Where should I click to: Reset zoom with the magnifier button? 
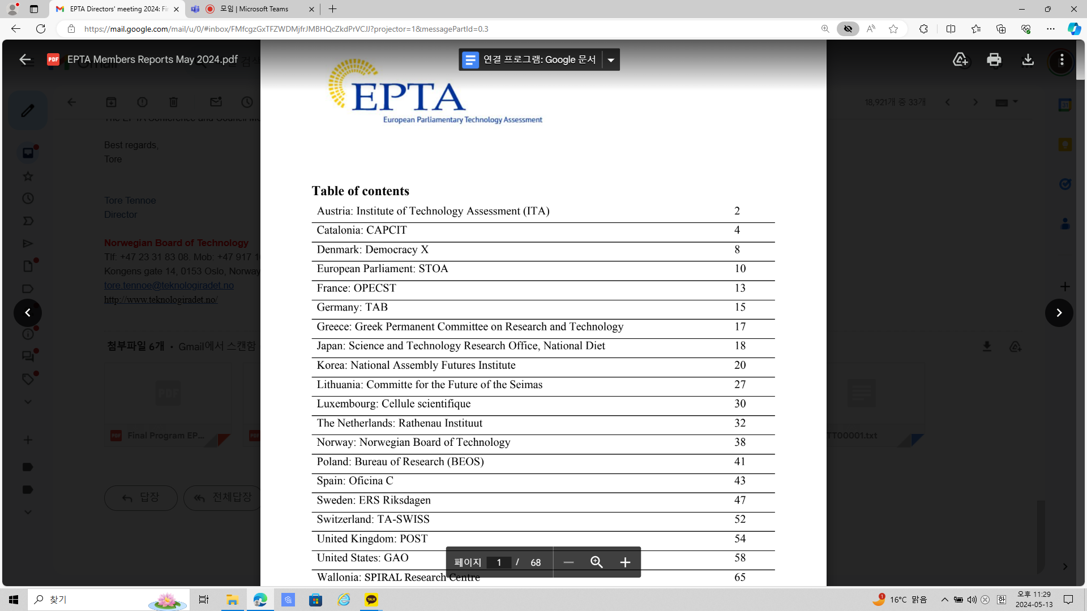tap(597, 562)
